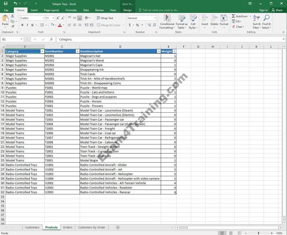The image size is (287, 235).
Task: Click the Save icon in Quick Access Toolbar
Action: (6, 4)
